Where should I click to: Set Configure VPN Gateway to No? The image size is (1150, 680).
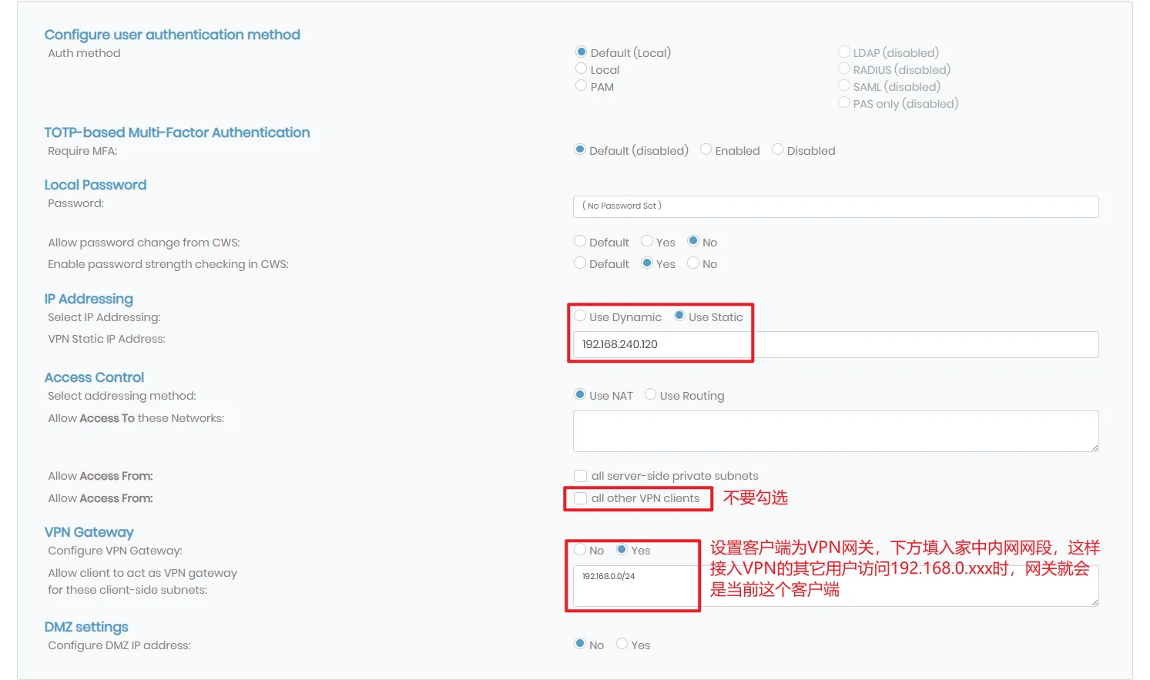(580, 550)
